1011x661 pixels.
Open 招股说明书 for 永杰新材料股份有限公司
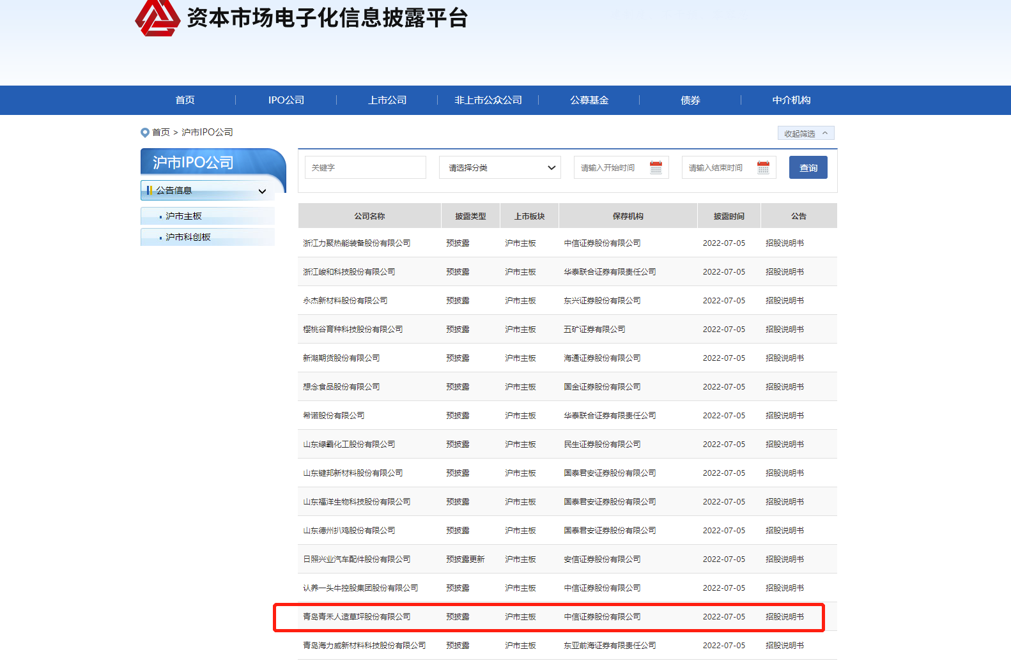tap(785, 301)
